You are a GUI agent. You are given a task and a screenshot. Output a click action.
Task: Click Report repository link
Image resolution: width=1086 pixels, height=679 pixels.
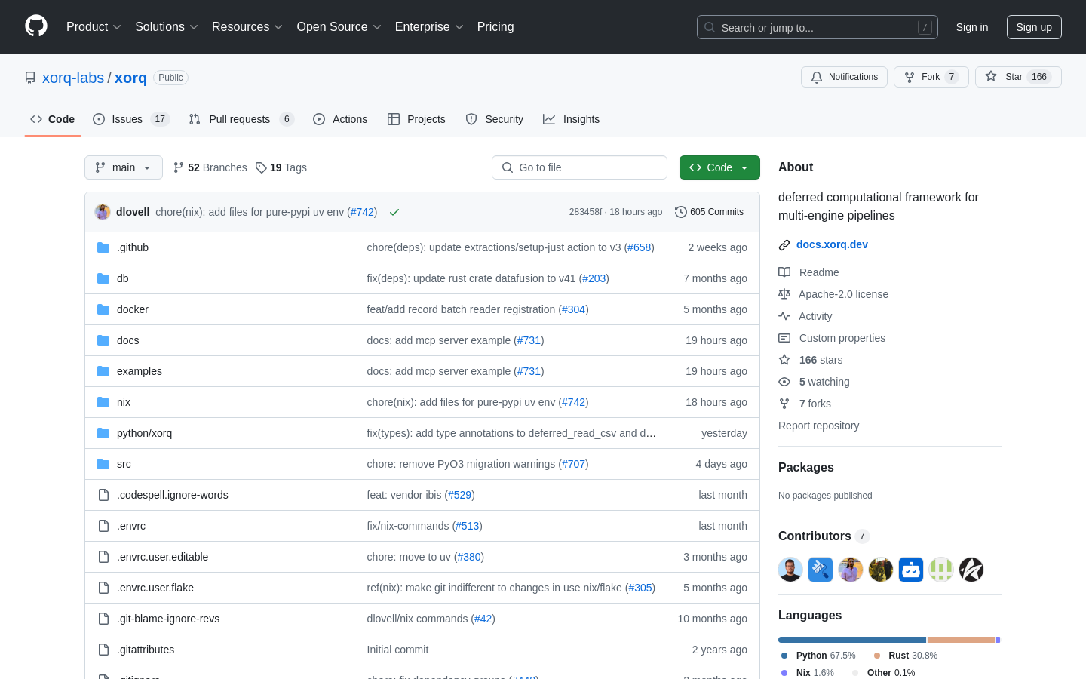(818, 426)
